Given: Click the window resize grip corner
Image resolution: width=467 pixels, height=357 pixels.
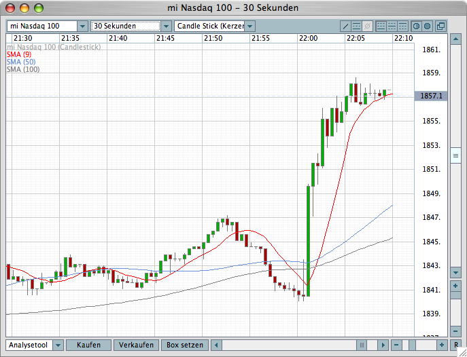Looking at the screenshot, I should 462,352.
